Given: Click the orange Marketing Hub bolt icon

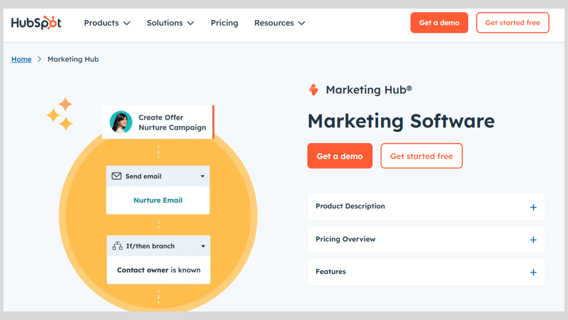Looking at the screenshot, I should click(x=313, y=90).
